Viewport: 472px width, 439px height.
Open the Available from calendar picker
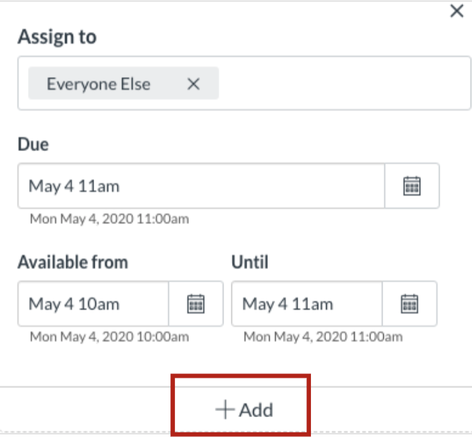(x=196, y=304)
